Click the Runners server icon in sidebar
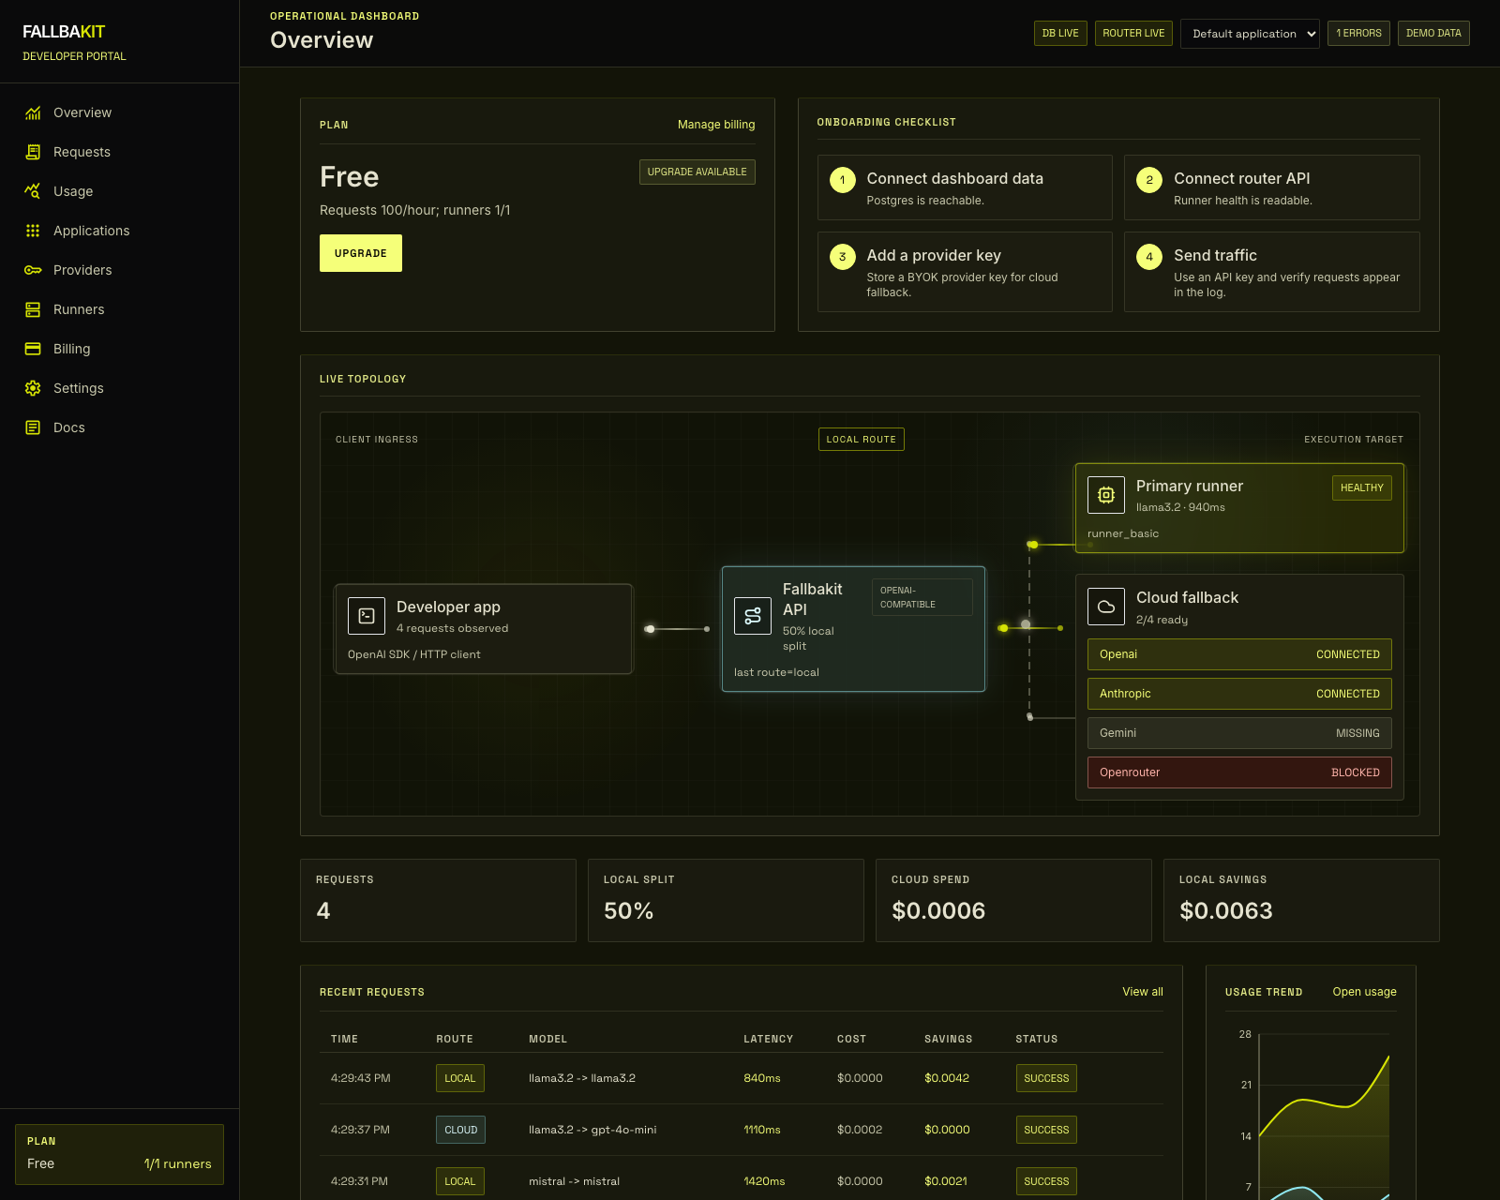The image size is (1500, 1200). pyautogui.click(x=33, y=309)
